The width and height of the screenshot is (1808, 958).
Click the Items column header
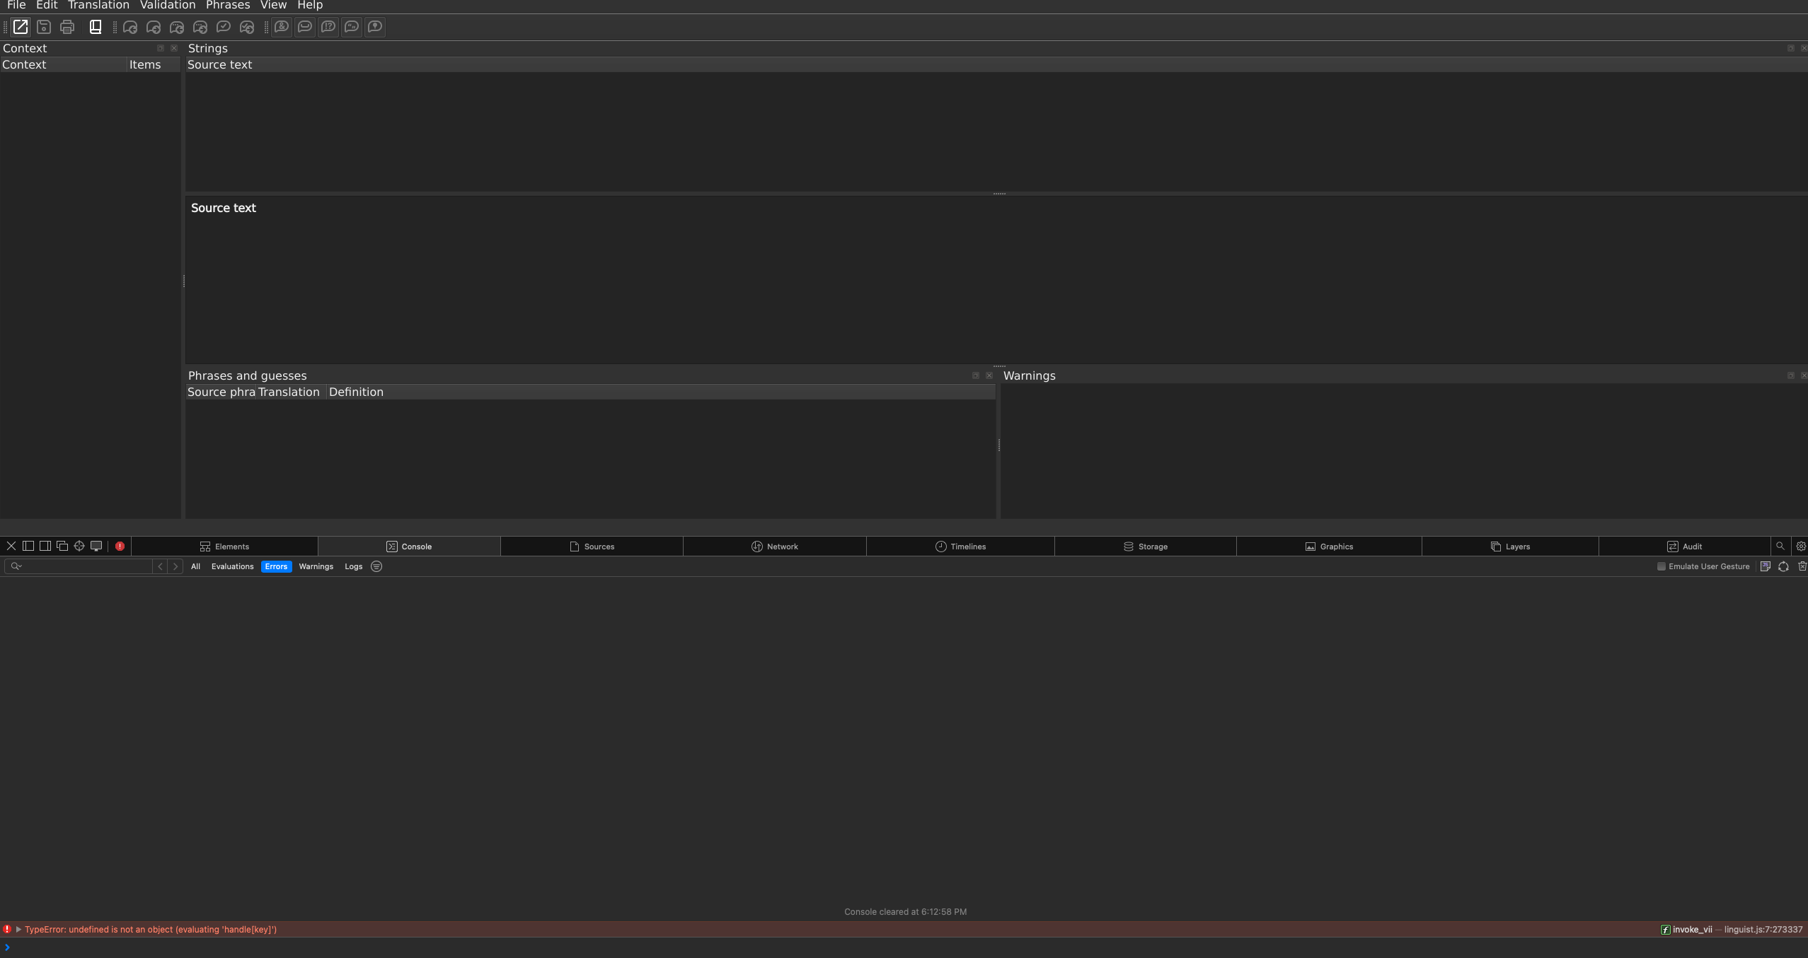pyautogui.click(x=154, y=64)
